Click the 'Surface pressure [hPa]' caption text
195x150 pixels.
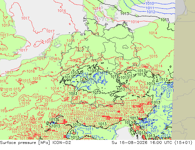(26, 143)
